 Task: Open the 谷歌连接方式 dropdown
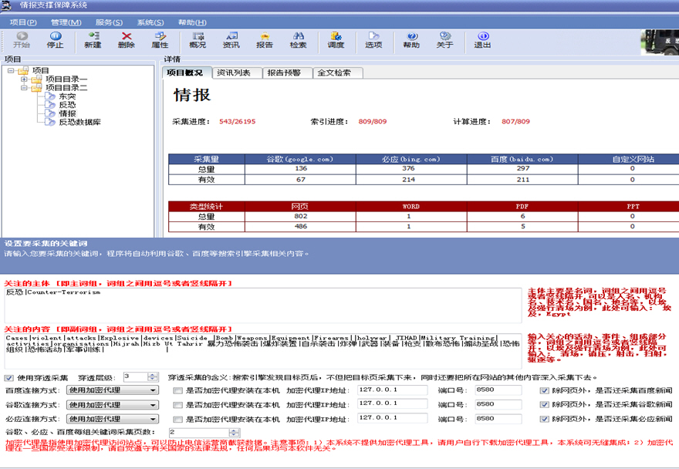112,405
